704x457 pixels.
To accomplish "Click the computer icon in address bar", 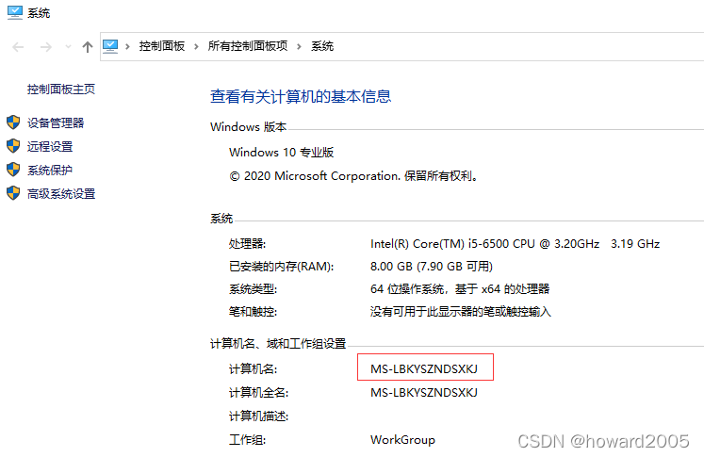I will pos(110,46).
